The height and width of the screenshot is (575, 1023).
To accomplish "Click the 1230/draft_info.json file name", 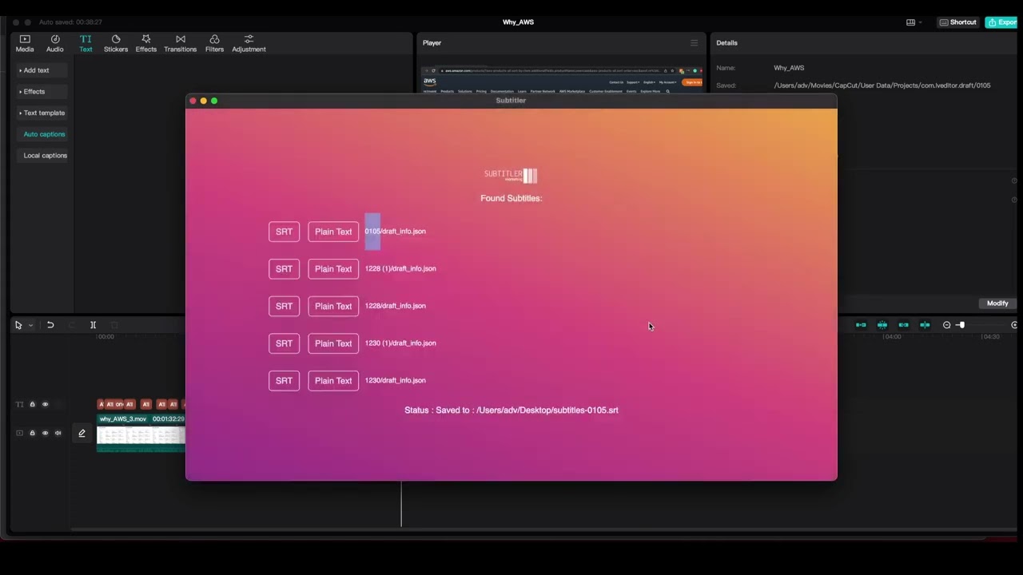I will (396, 380).
